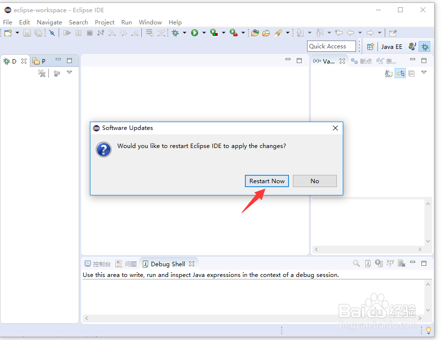This screenshot has height=340, width=441.
Task: Toggle Show Logical Structure in Variables
Action: [x=400, y=74]
